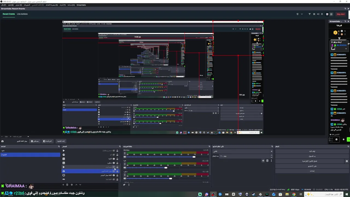Open the Streamlabs menu
This screenshot has width=350, height=197.
(x=81, y=5)
